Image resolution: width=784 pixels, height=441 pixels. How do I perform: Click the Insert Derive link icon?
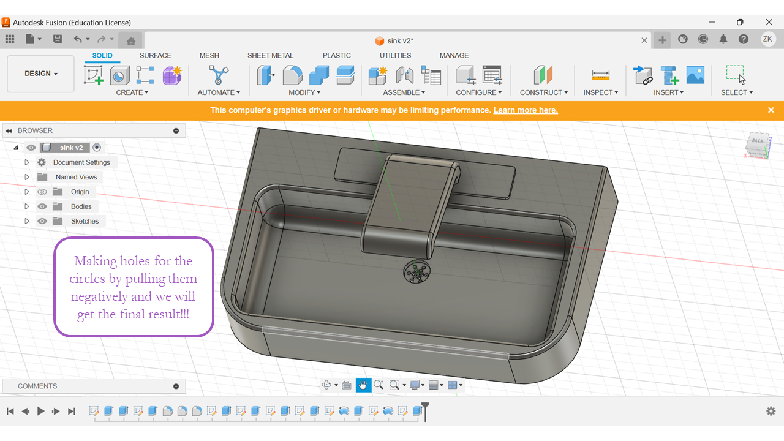[643, 75]
